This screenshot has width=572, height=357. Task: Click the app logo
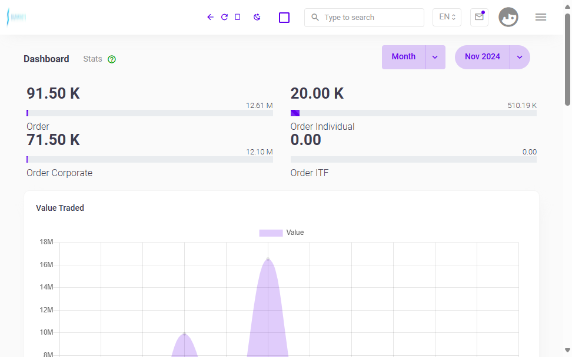coord(16,17)
